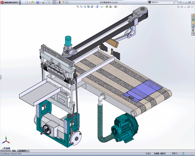Expand the SolidWorks menu arrow beside logo
Viewport: 195px width, 156px height.
(21, 2)
